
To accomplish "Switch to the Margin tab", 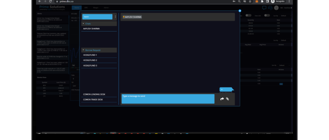I will 96,7.
